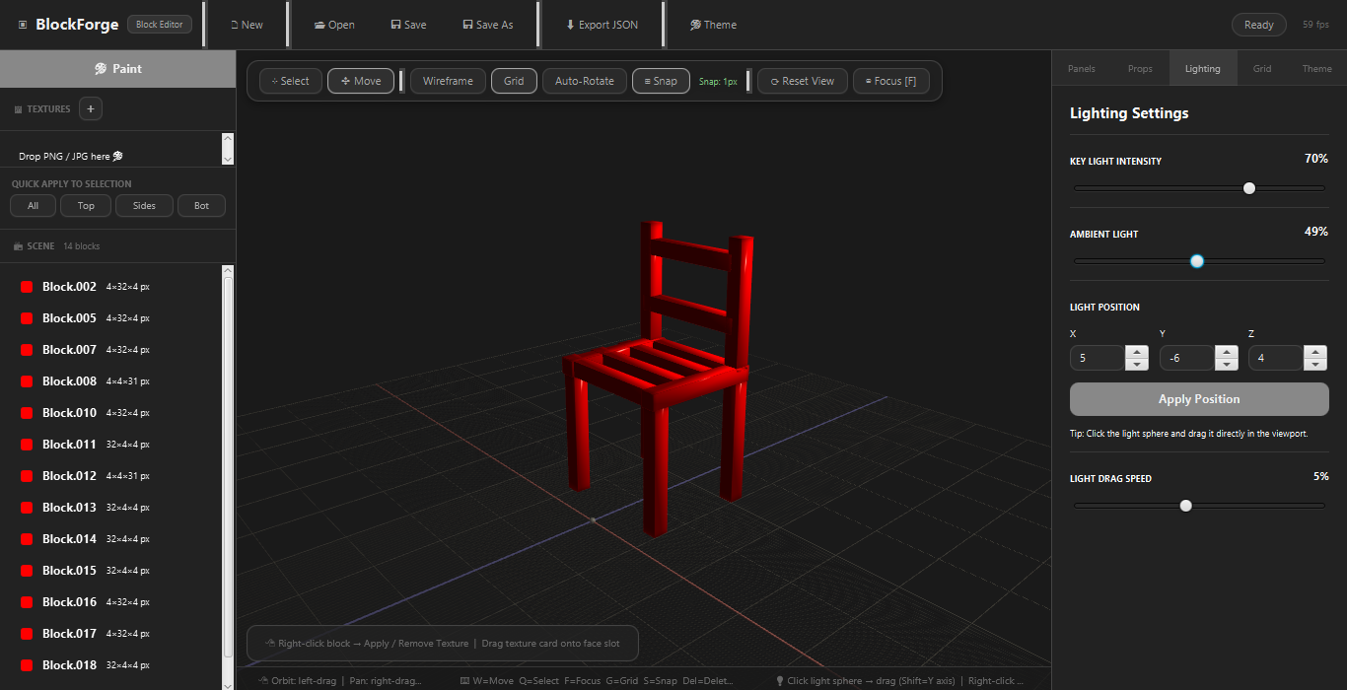1347x690 pixels.
Task: Click the Light Position Z input field
Action: tap(1275, 358)
